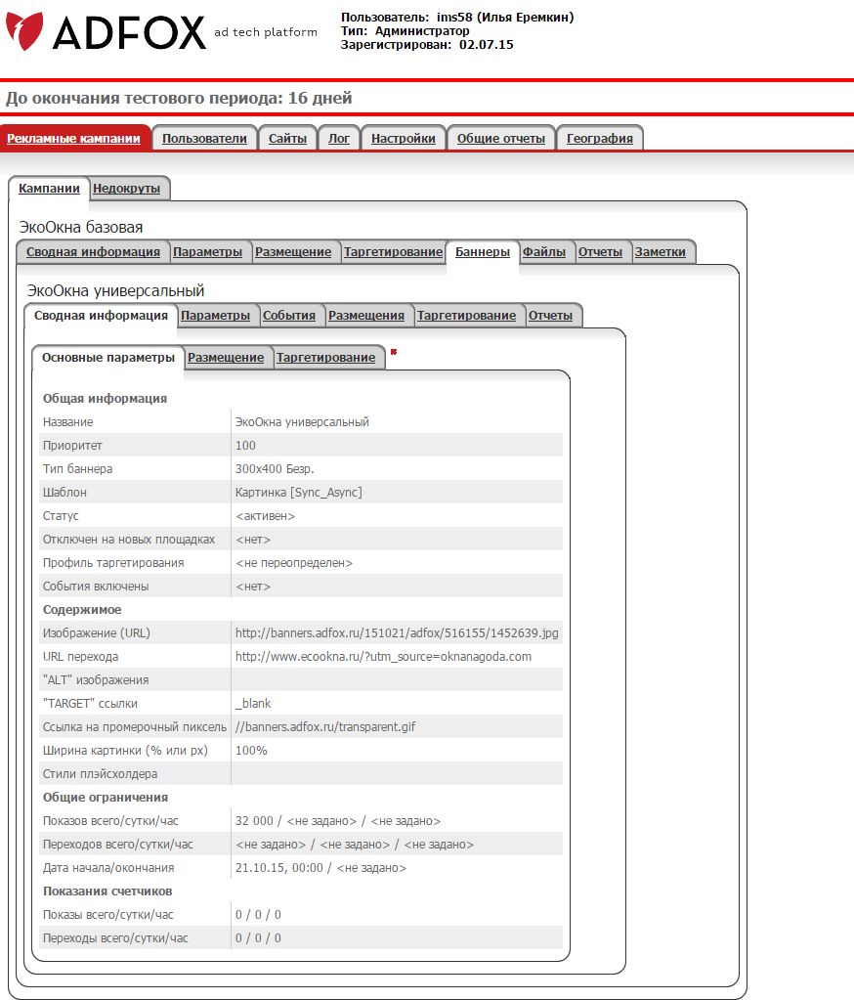This screenshot has height=1000, width=854.
Task: Click the small red marker beside Таргетирование tab
Action: pos(394,352)
